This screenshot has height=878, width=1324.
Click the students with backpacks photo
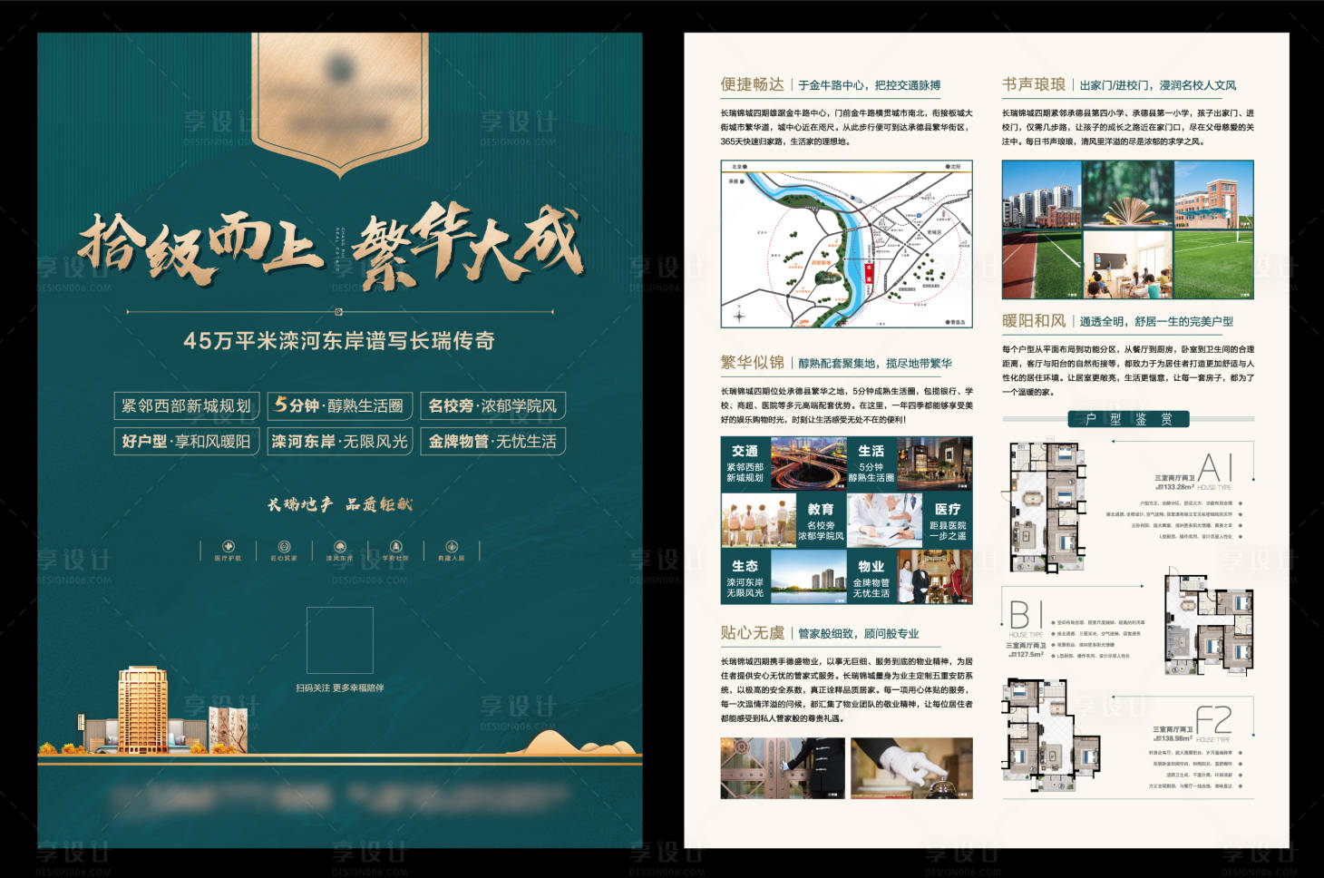point(758,520)
